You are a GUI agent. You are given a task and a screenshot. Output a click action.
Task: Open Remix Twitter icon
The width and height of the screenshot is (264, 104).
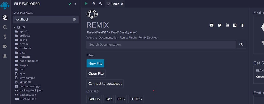point(220,25)
